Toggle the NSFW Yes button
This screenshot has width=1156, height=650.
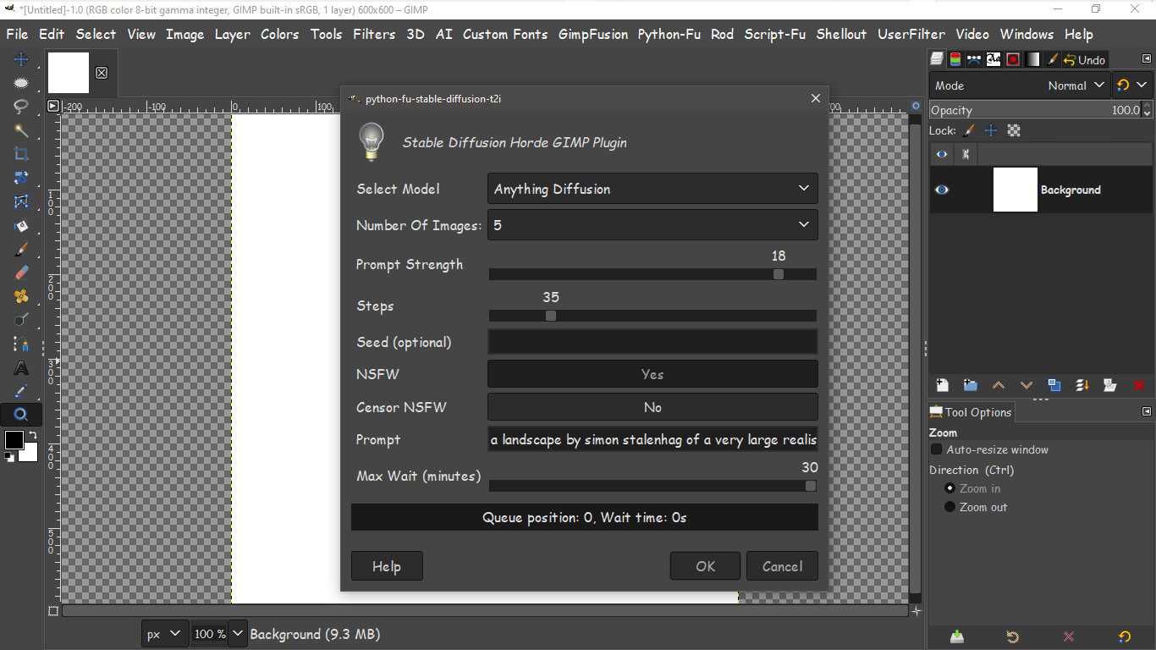tap(652, 374)
